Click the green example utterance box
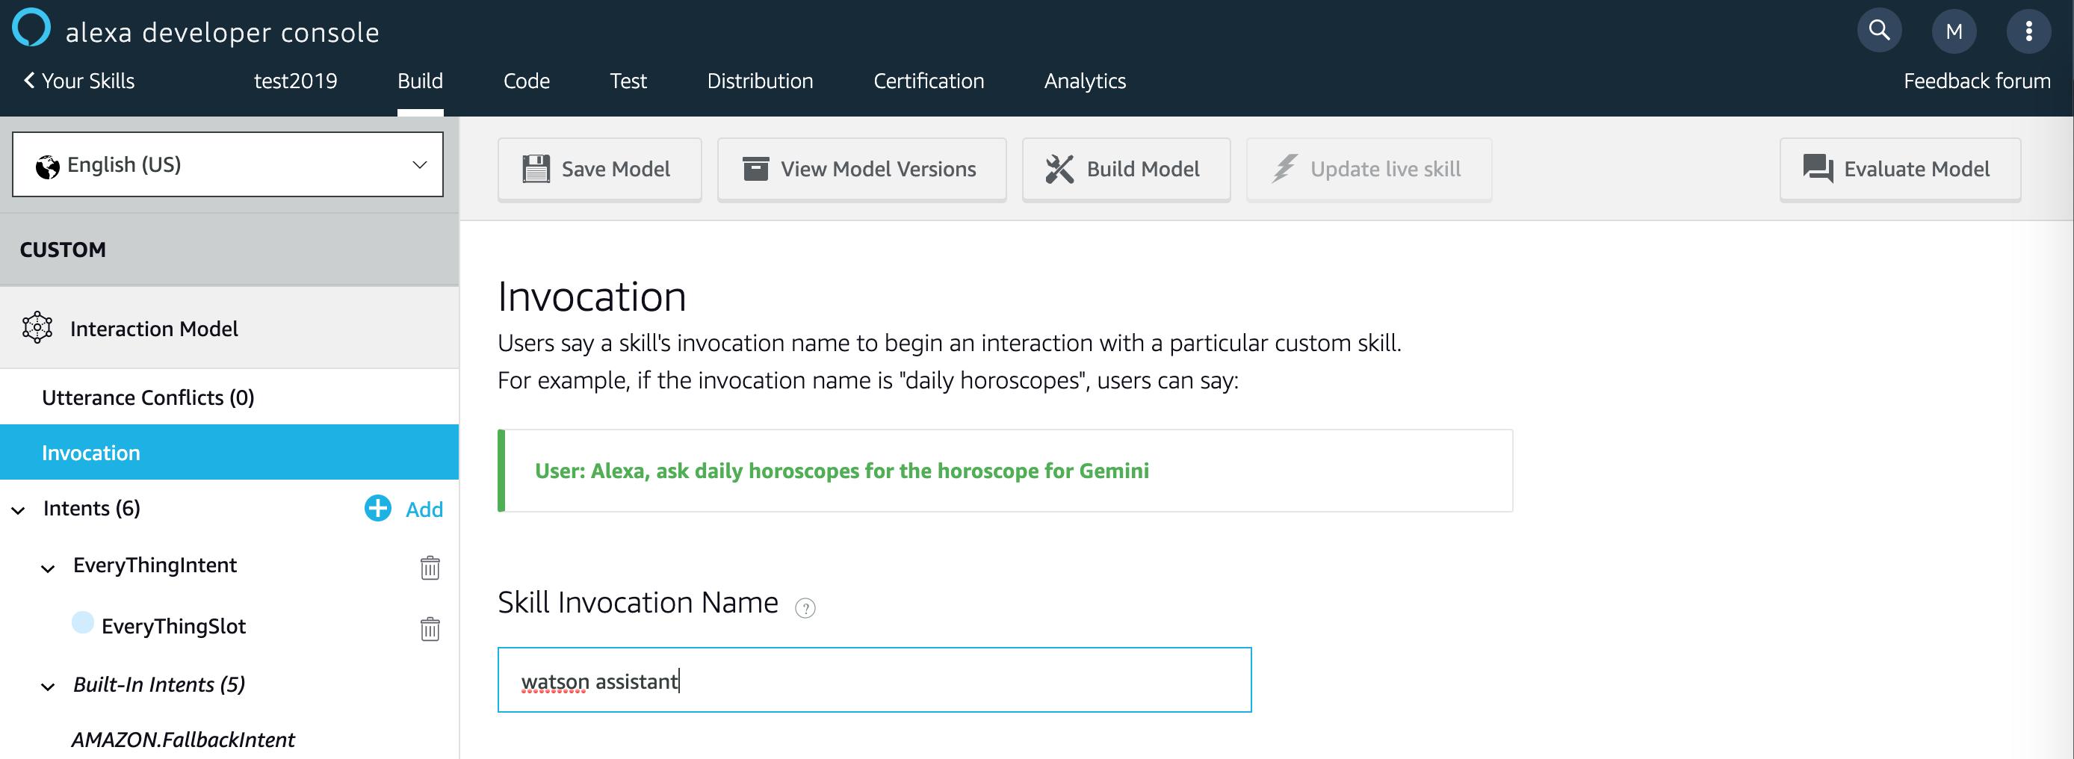This screenshot has height=759, width=2074. 1005,471
